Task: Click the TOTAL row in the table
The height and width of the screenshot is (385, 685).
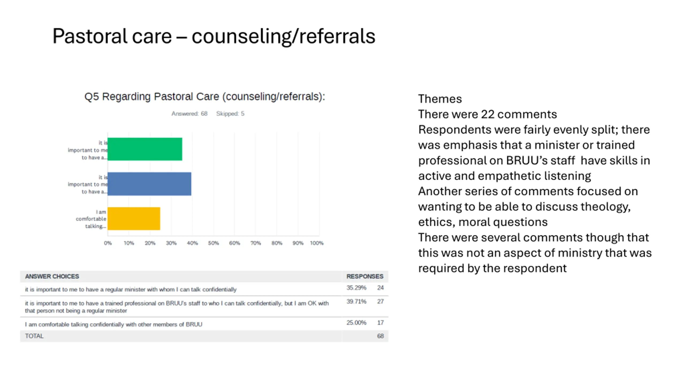Action: click(34, 336)
